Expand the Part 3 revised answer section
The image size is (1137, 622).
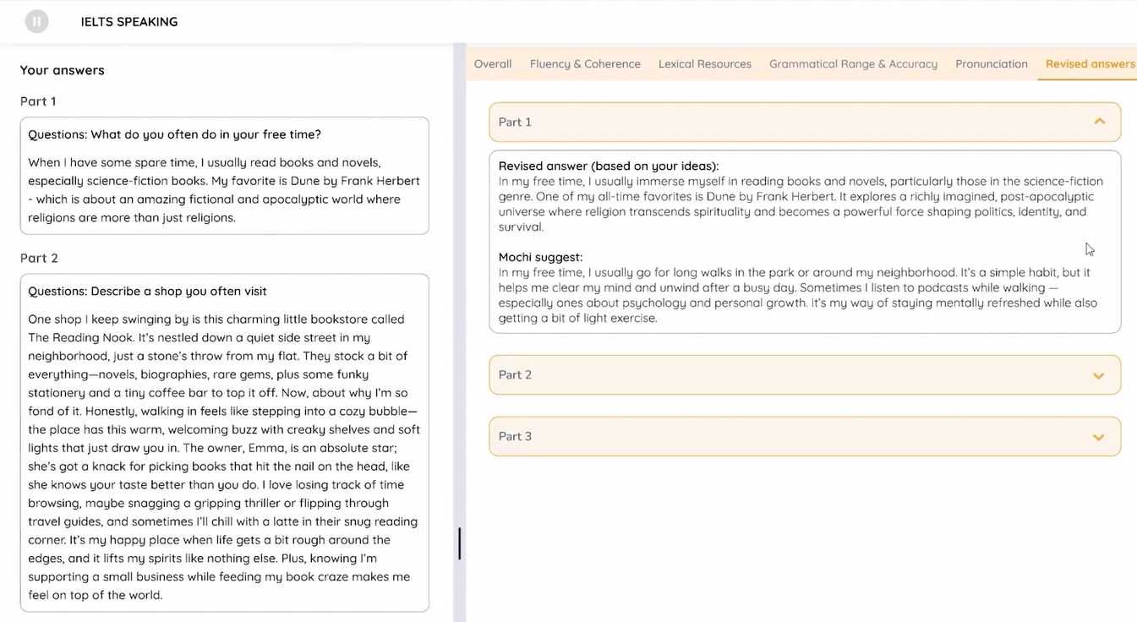[x=805, y=436]
